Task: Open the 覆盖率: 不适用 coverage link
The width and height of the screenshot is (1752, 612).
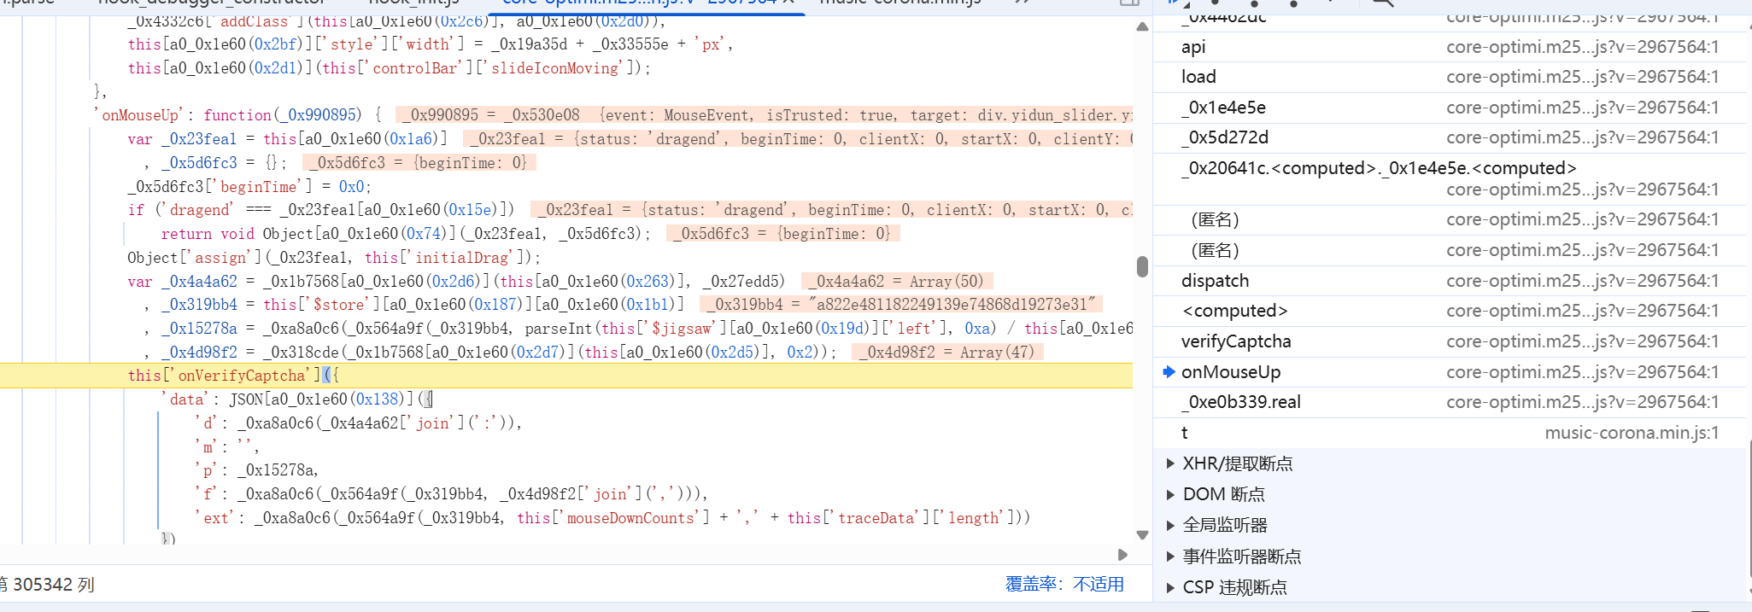Action: tap(1064, 584)
